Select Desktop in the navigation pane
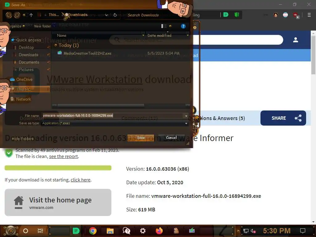The image size is (316, 237). [x=26, y=47]
